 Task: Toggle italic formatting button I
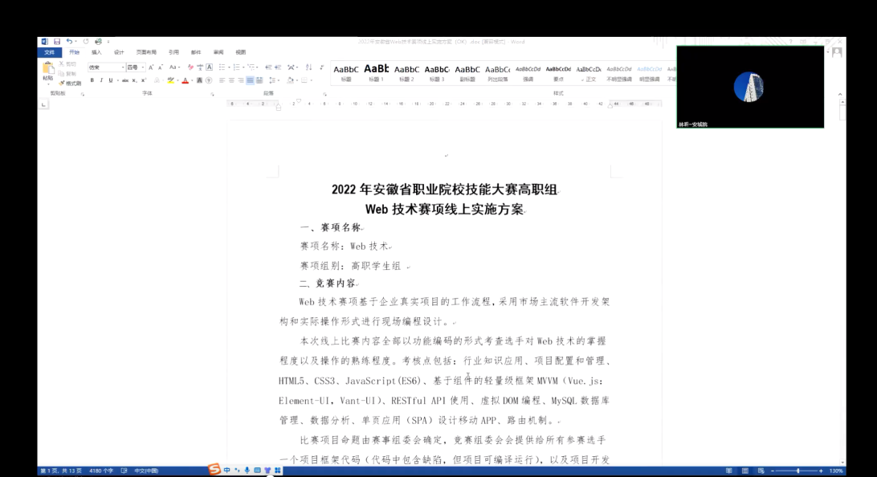[x=101, y=80]
